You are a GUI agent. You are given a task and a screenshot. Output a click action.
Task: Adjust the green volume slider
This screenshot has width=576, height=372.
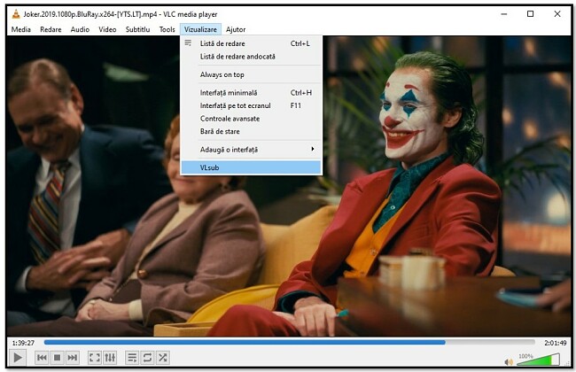(x=538, y=360)
